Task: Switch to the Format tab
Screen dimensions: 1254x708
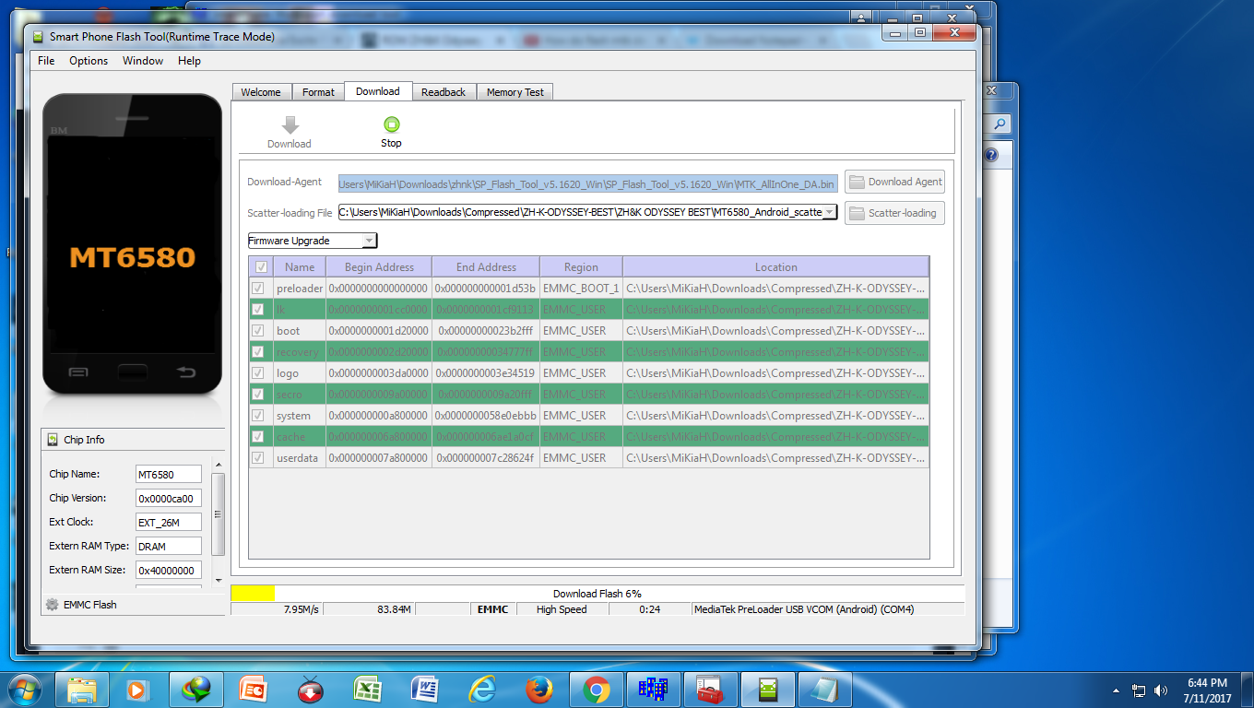Action: [x=318, y=92]
